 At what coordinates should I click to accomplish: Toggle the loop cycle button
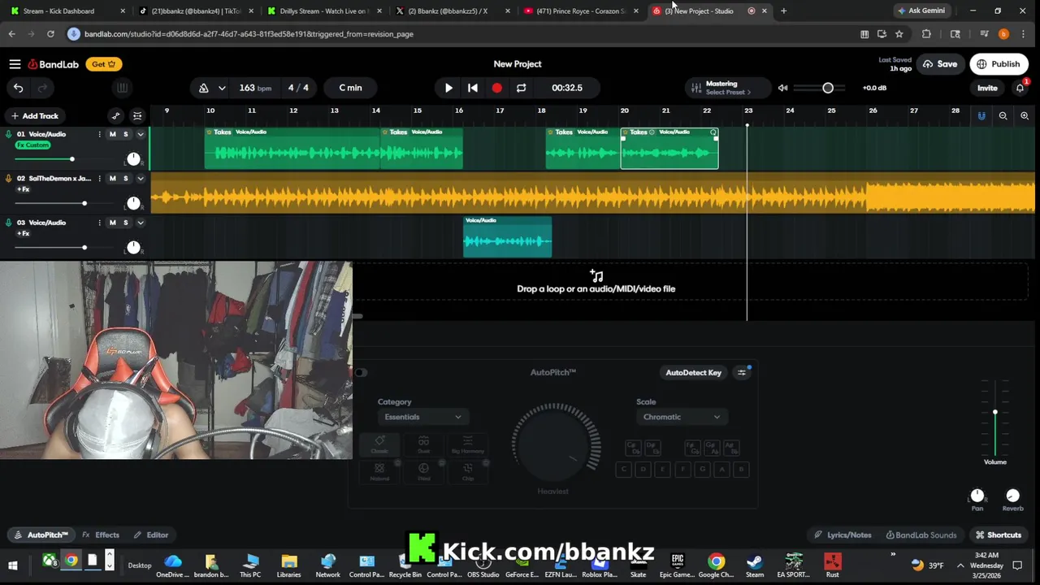coord(521,88)
